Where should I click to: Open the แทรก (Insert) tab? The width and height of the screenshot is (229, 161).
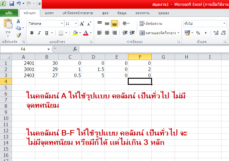(49, 13)
